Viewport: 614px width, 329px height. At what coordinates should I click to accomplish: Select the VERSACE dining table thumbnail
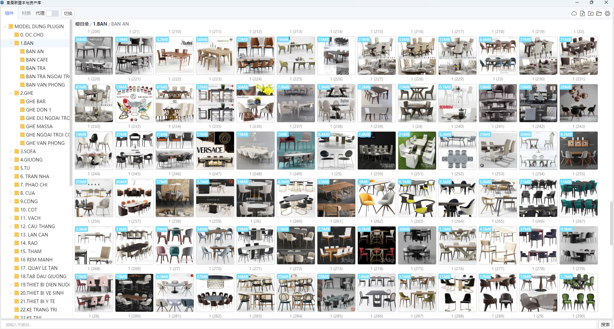[x=215, y=151]
